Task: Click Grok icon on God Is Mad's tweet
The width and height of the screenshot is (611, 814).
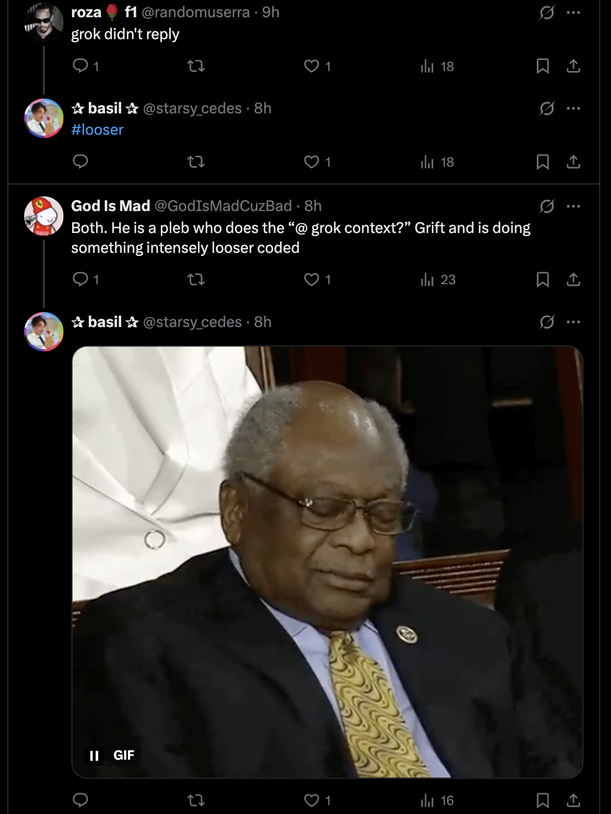Action: click(x=547, y=206)
